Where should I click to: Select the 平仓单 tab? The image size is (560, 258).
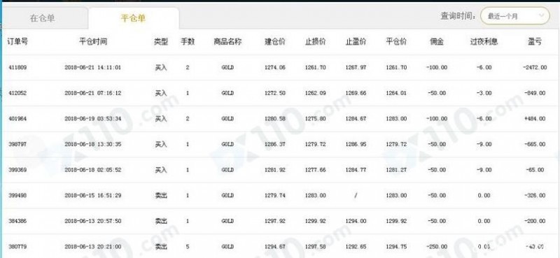(134, 19)
